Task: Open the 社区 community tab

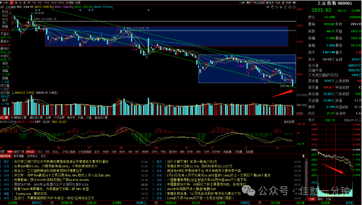Action: 43,156
